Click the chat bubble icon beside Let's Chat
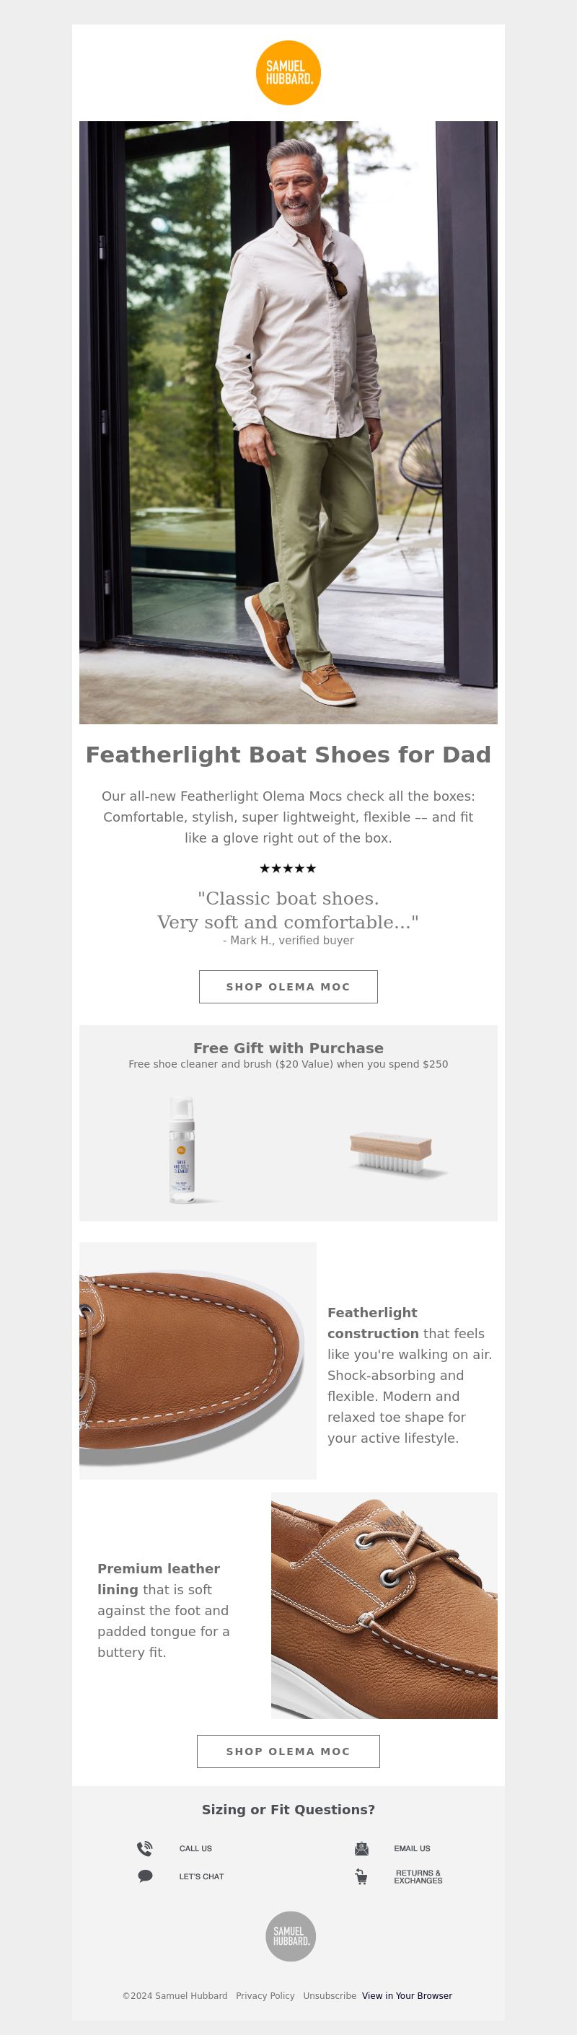Viewport: 577px width, 2035px height. point(145,1876)
